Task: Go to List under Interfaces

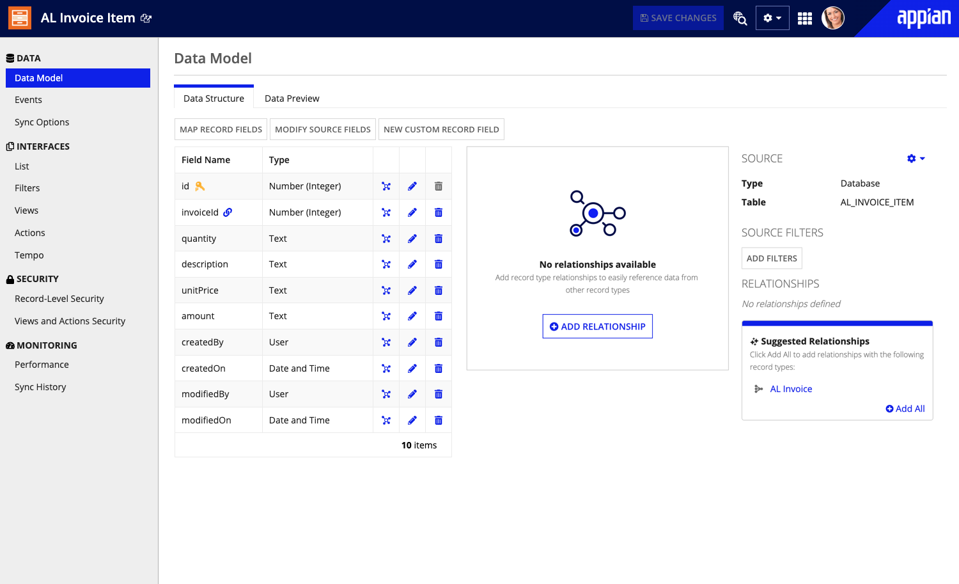Action: coord(22,166)
